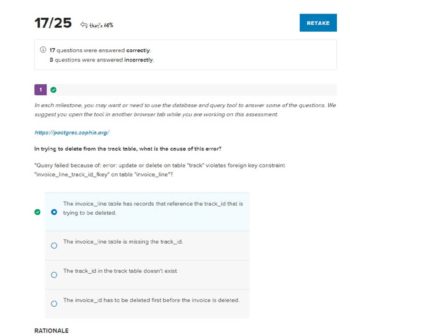Click the curved arrow beside "that's 68%"

(x=84, y=25)
